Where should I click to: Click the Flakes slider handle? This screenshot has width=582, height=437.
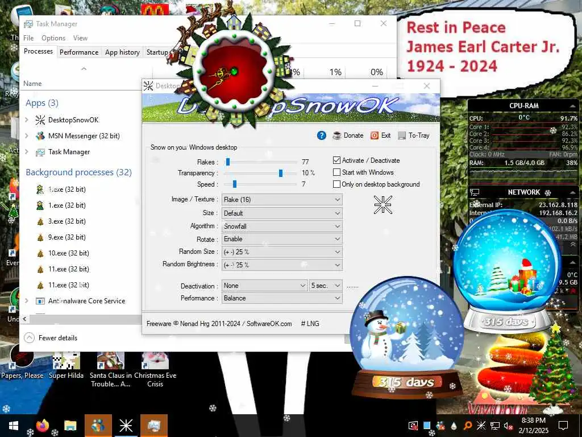pyautogui.click(x=228, y=162)
